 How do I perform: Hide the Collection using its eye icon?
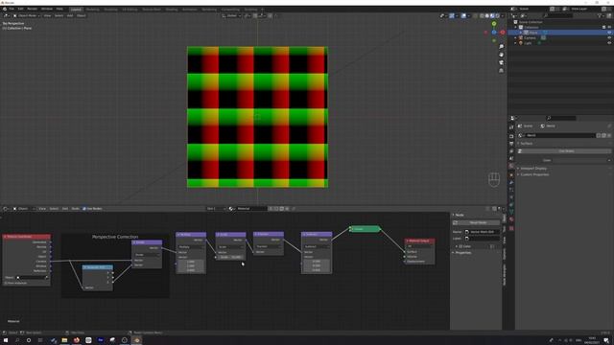609,28
